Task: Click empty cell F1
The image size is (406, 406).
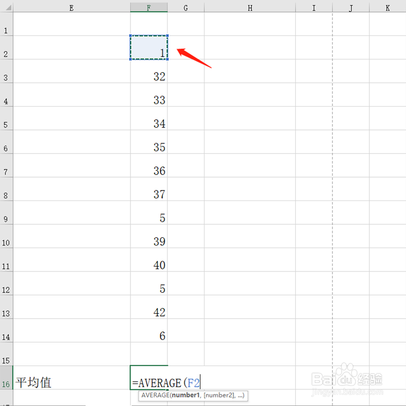Action: (149, 24)
